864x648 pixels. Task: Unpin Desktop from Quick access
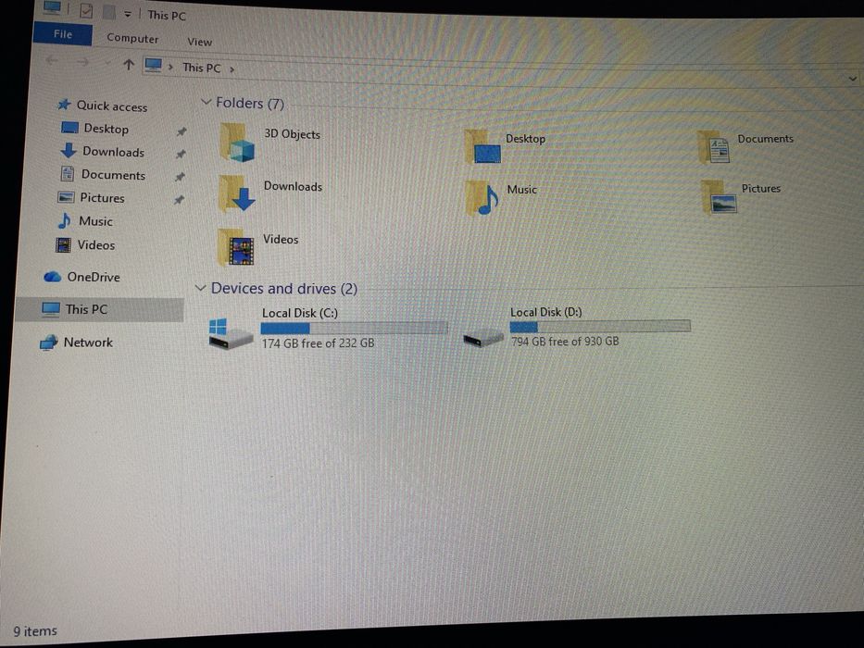(182, 131)
